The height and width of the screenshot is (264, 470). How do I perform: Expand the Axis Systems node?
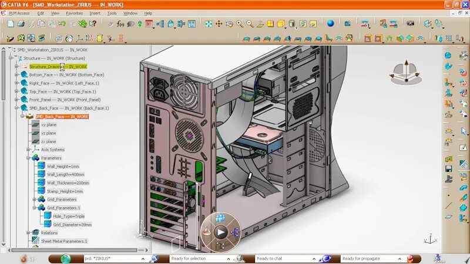pyautogui.click(x=28, y=150)
